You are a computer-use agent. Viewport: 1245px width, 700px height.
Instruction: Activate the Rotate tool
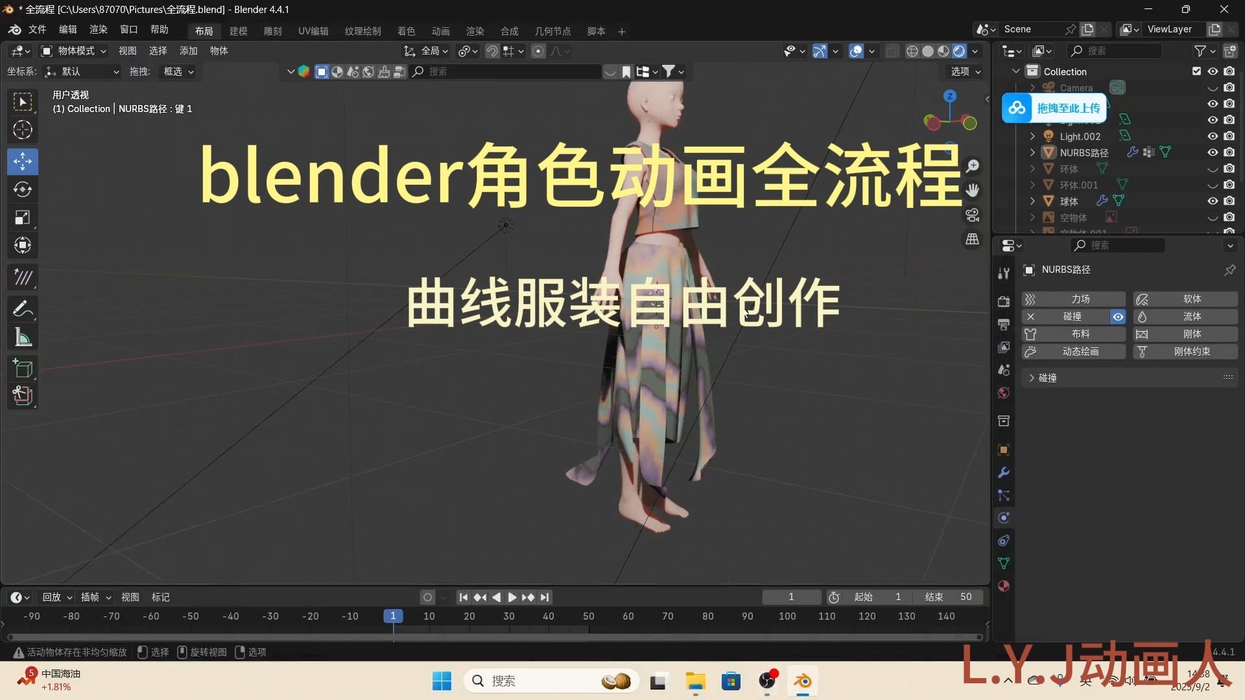[23, 189]
